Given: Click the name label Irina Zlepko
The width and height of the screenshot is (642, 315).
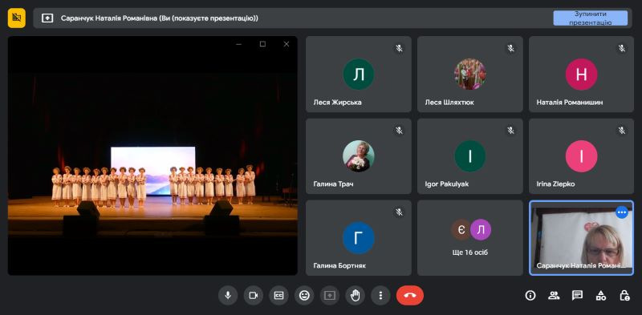Looking at the screenshot, I should [x=555, y=184].
